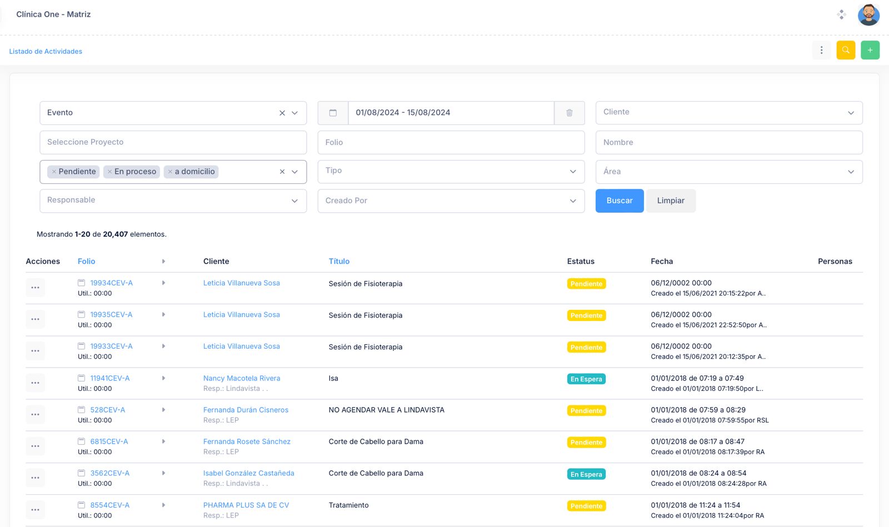The width and height of the screenshot is (889, 527).
Task: Click the Limpiar button
Action: click(670, 201)
